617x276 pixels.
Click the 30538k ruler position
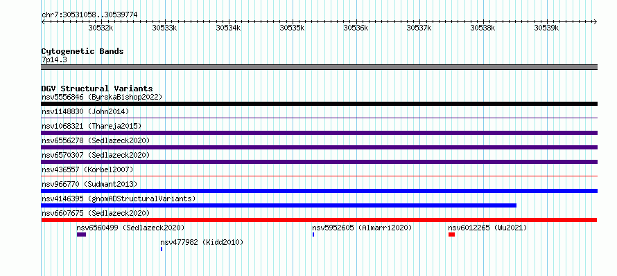483,28
